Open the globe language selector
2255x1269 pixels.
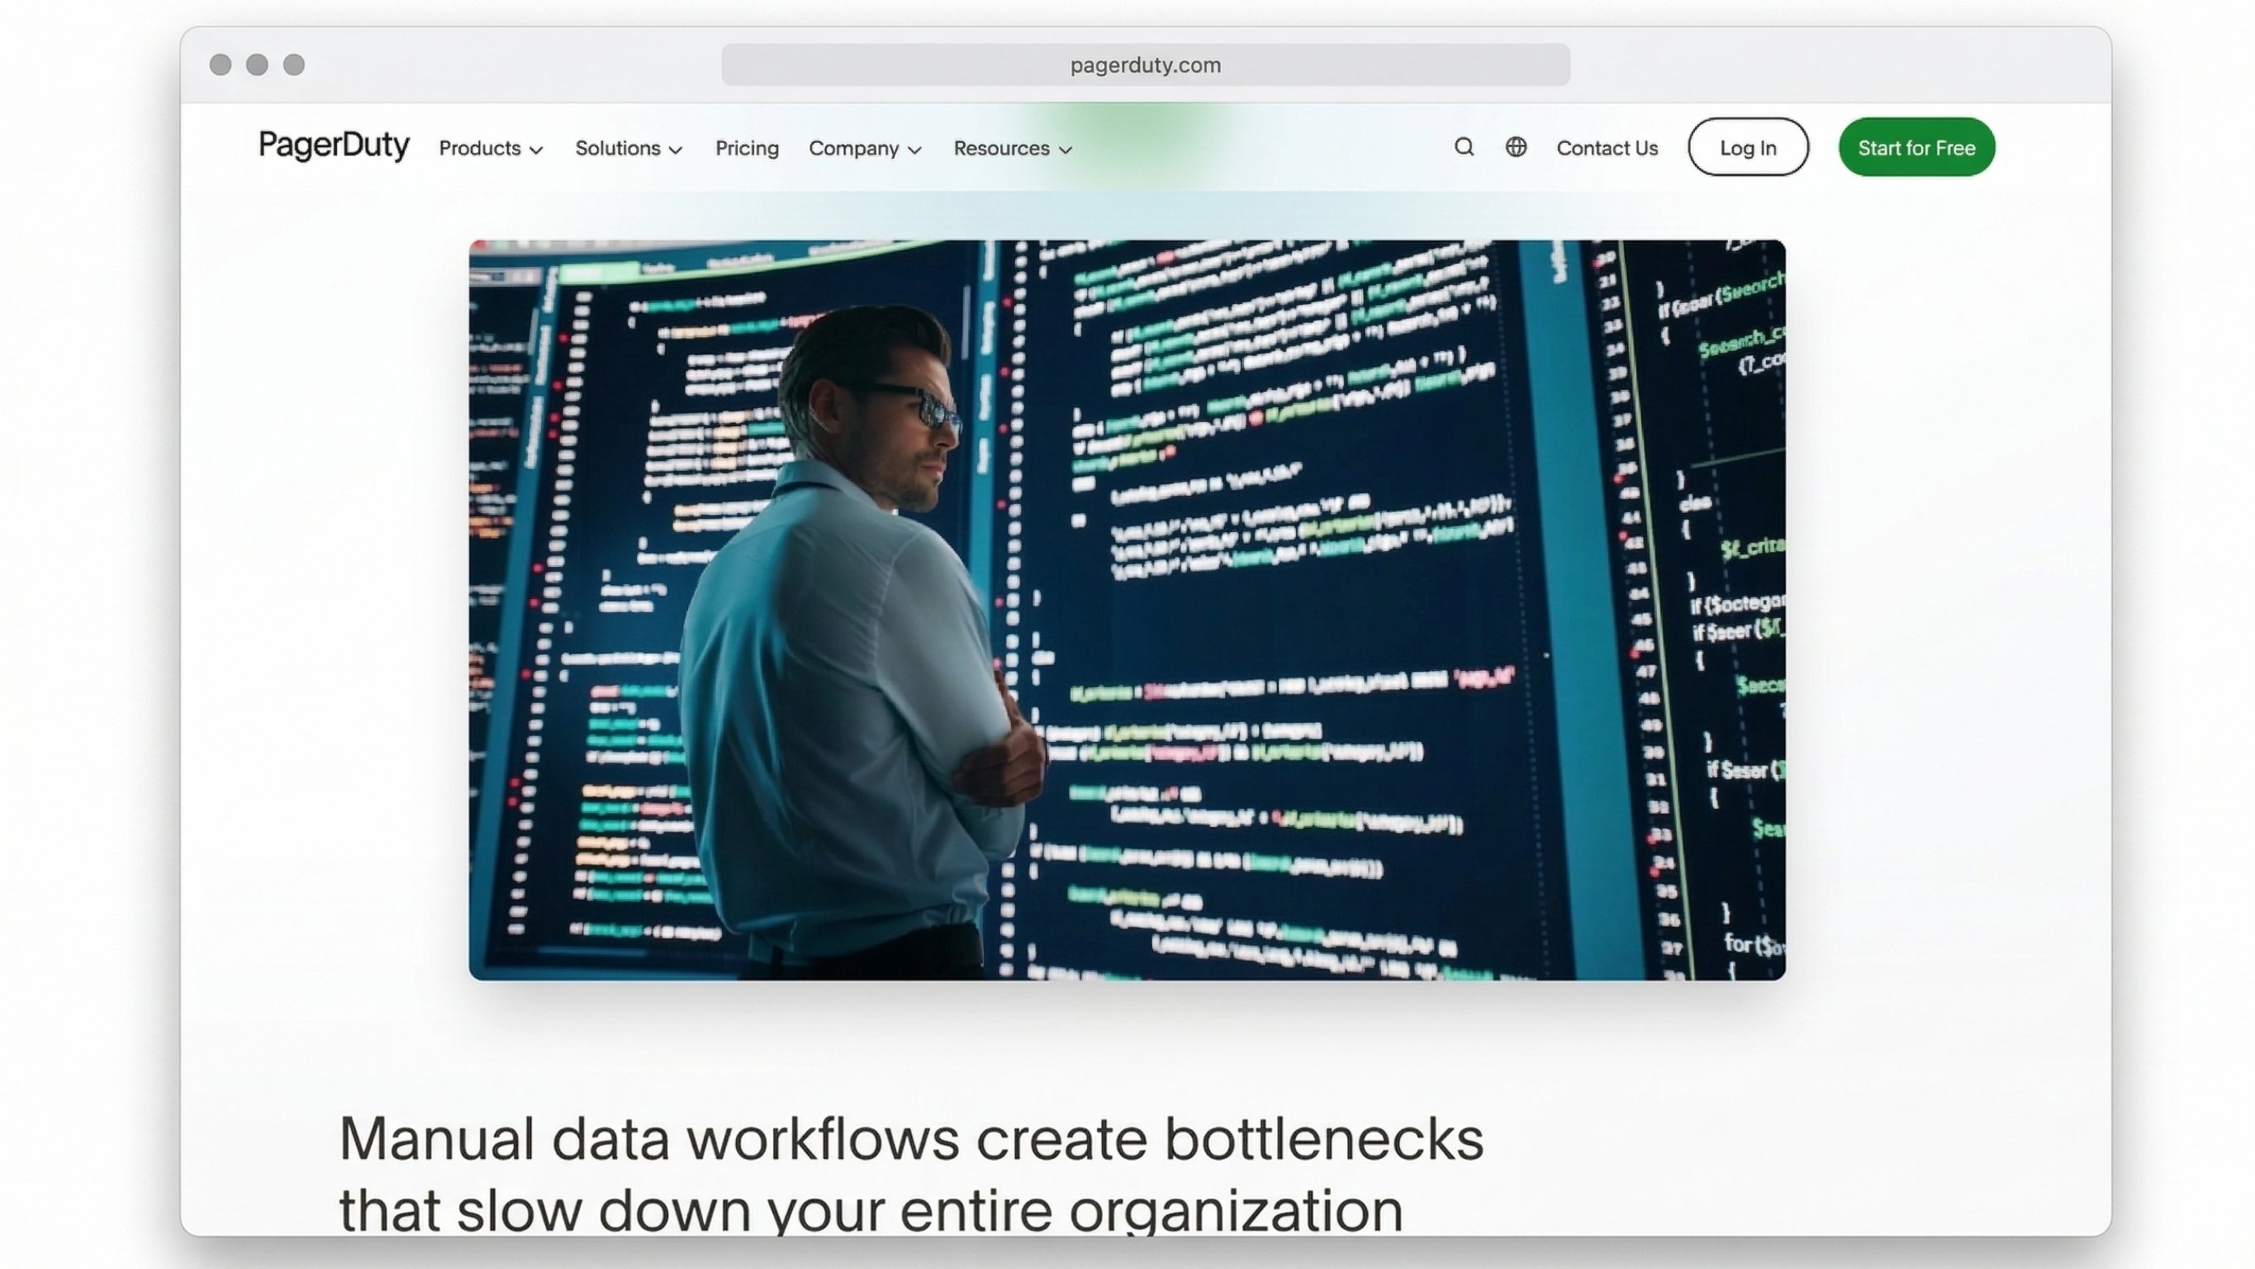1517,147
